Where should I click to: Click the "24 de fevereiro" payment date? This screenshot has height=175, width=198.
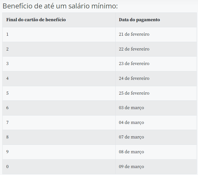tap(134, 78)
